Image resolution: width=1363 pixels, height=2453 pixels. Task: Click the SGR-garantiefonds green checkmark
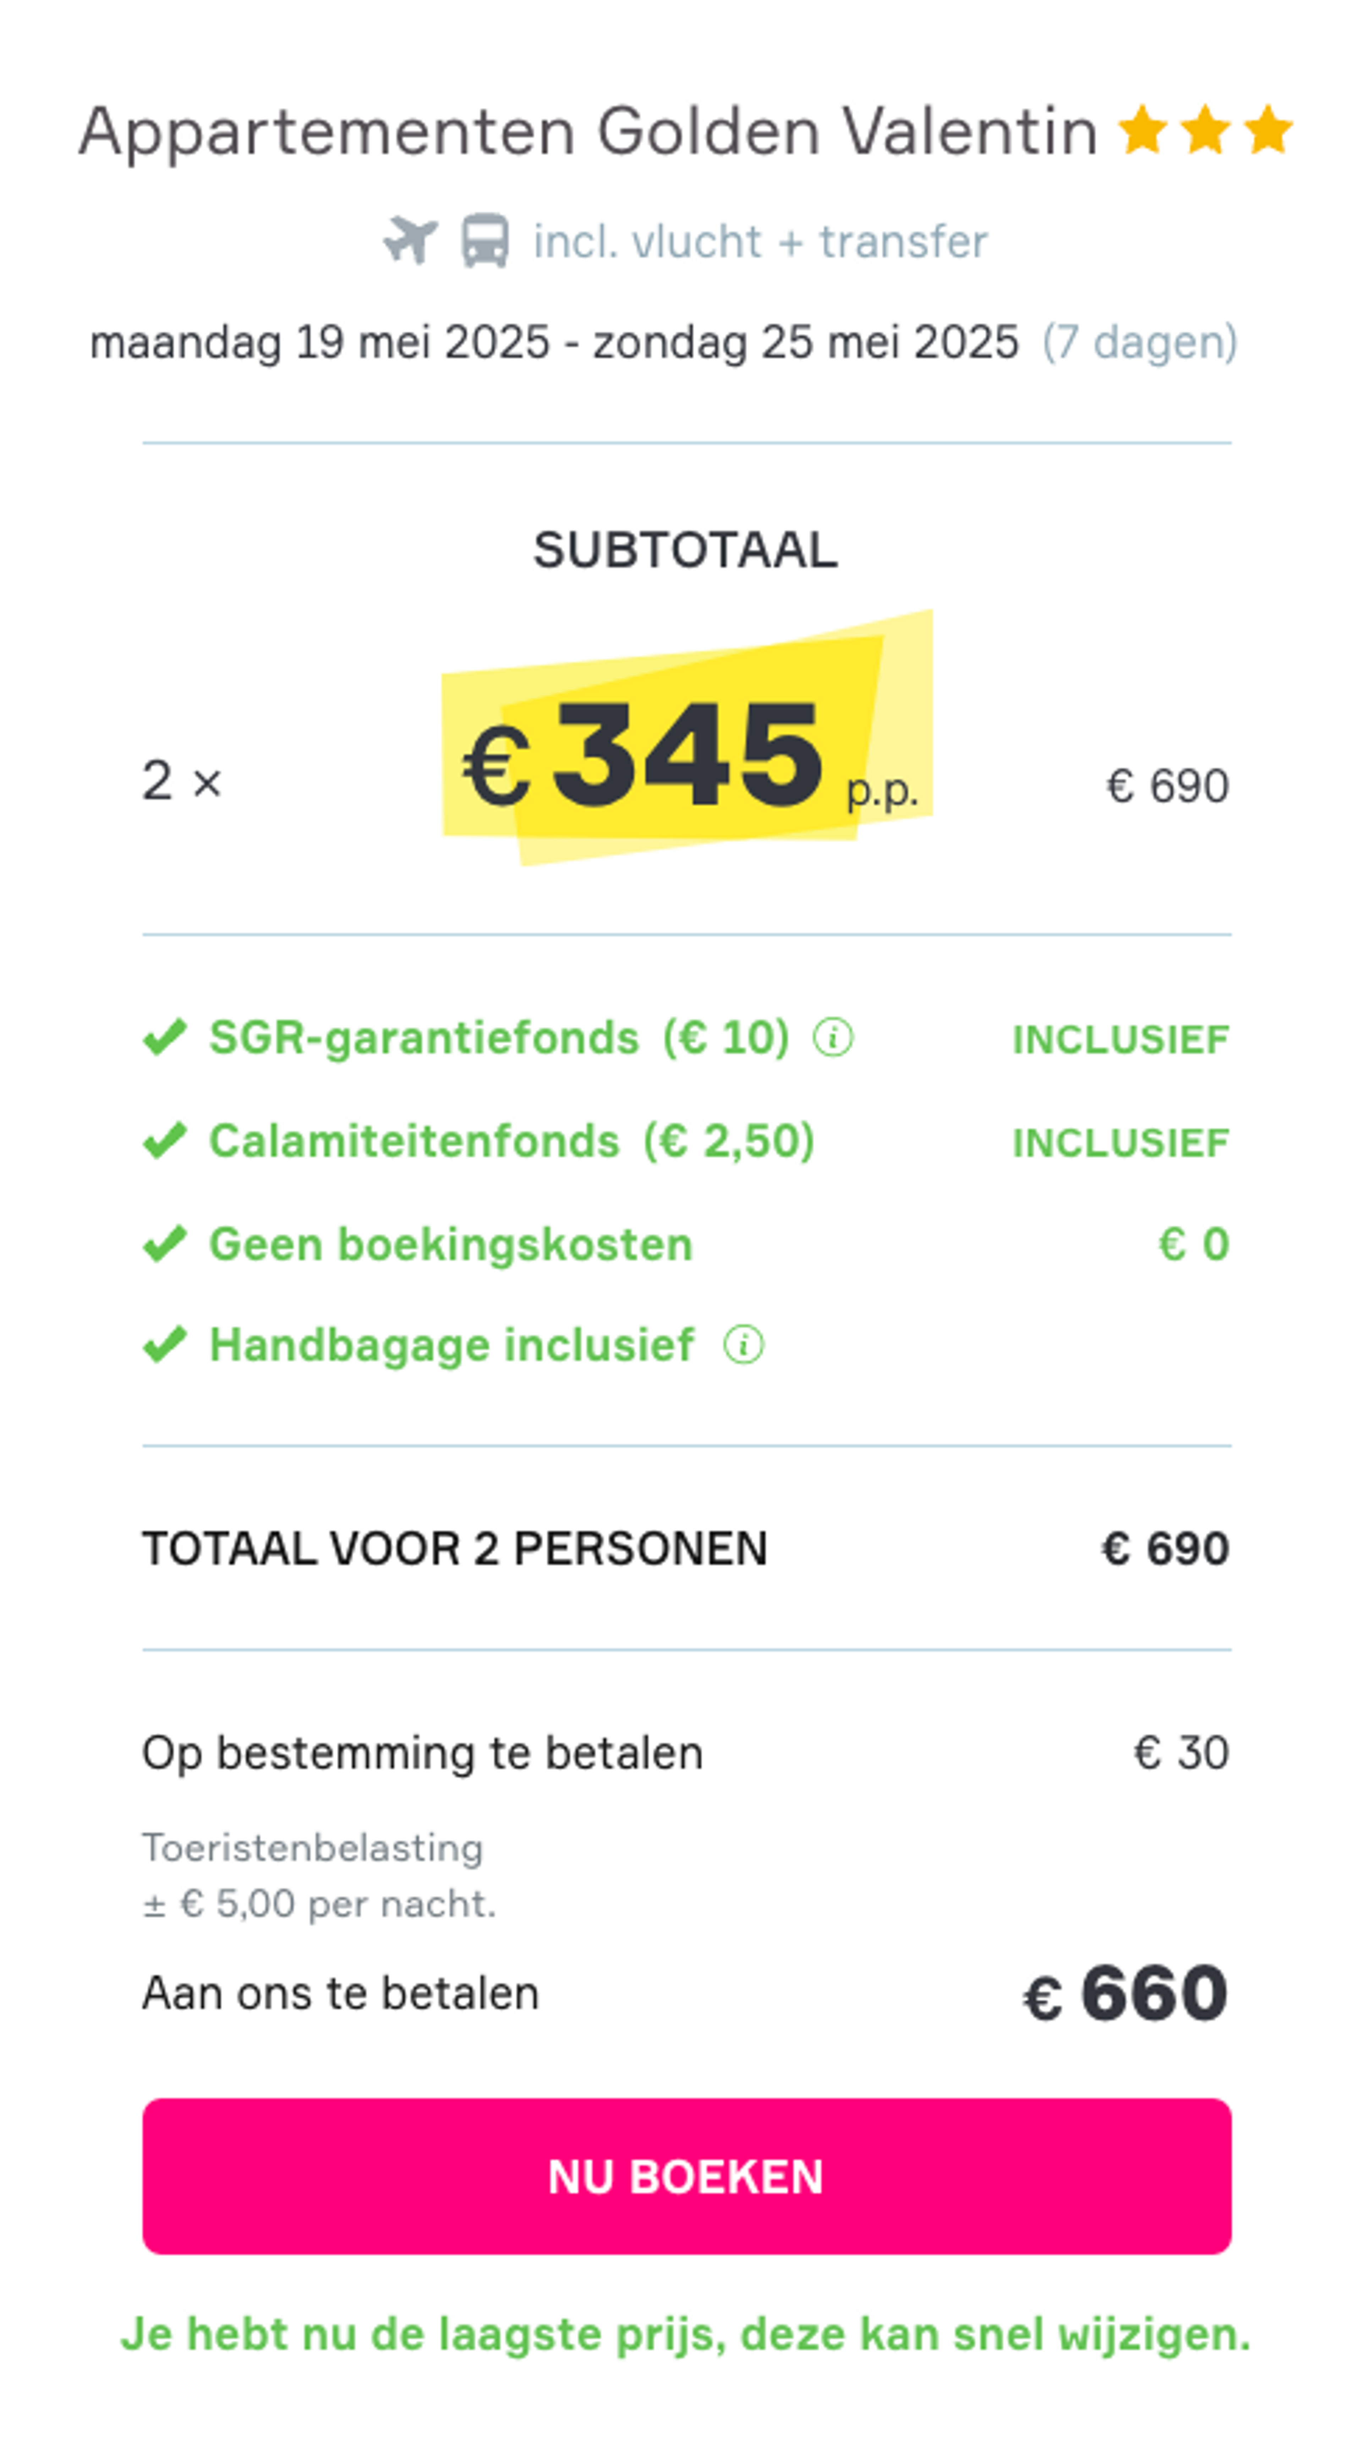165,1037
